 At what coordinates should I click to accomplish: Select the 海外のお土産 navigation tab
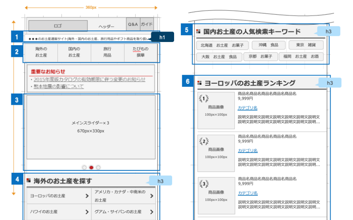41,52
